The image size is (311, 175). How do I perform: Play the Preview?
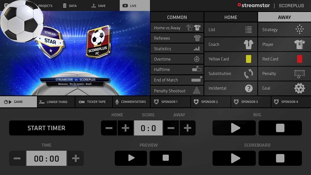[x=131, y=158]
